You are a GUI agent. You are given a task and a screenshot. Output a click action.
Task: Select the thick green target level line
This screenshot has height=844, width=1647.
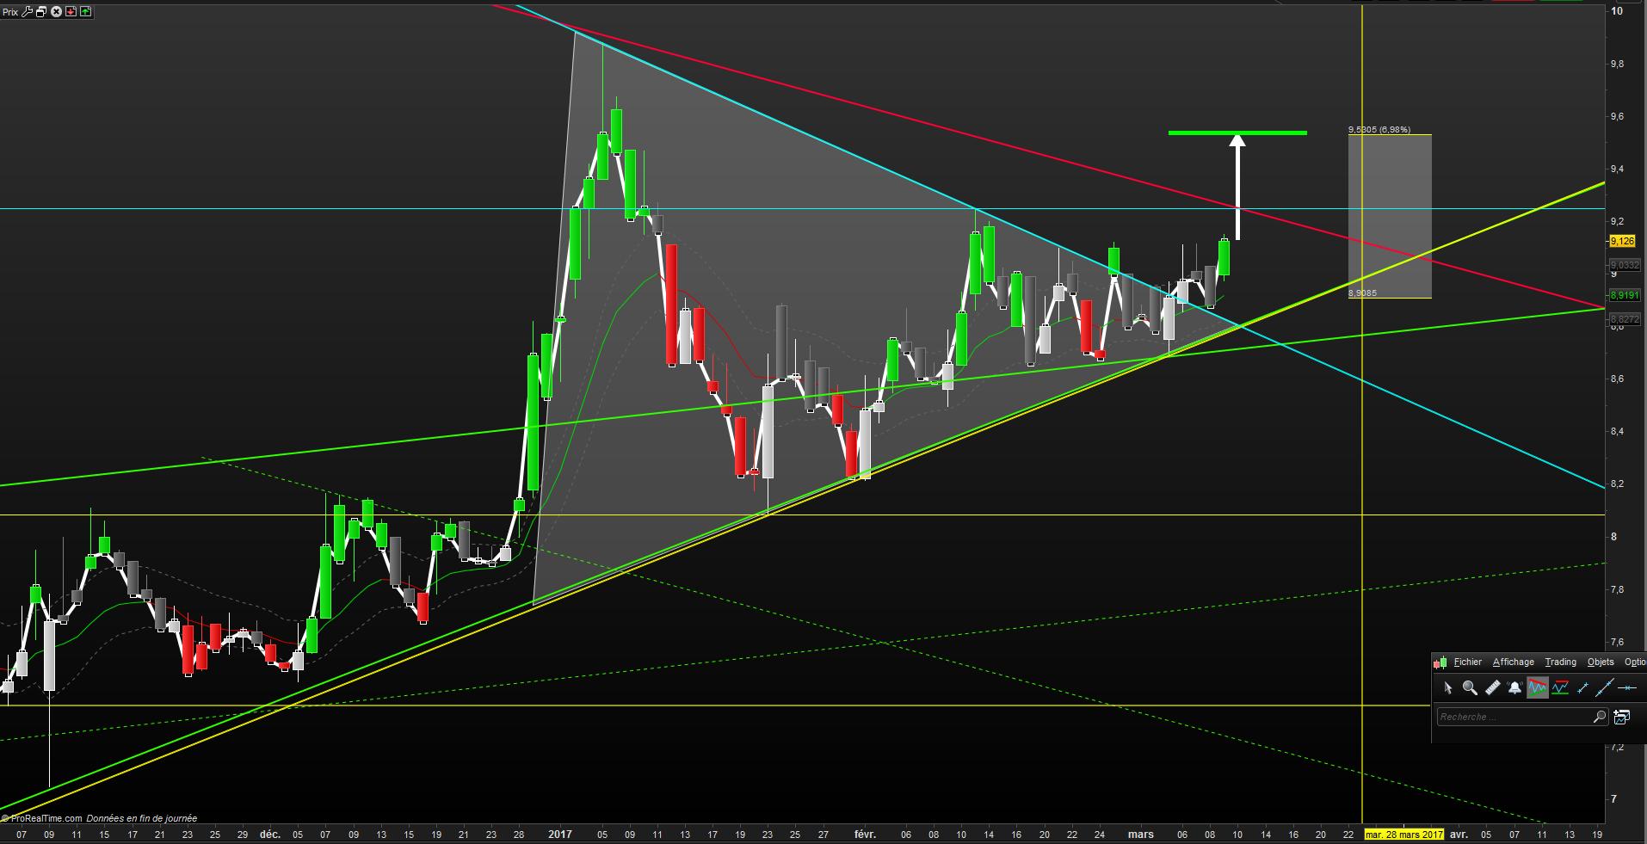point(1237,132)
